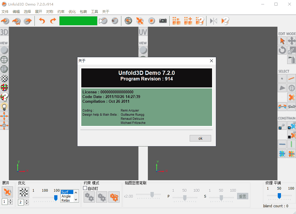Increase the 展开 value with the up stepper
The image size is (296, 214).
coord(10,200)
